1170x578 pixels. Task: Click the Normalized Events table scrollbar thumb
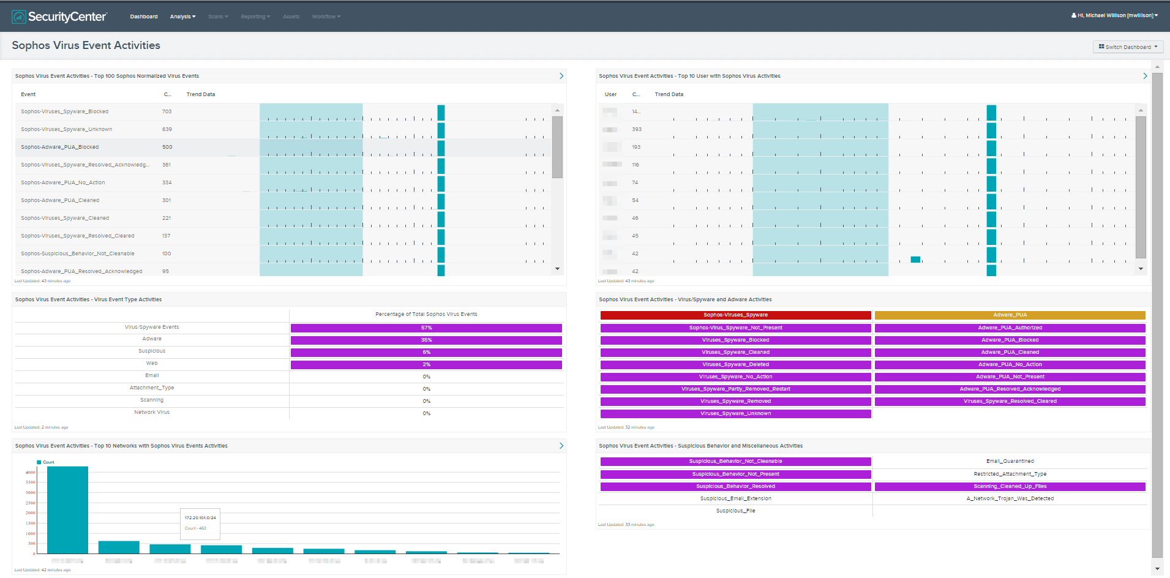click(x=557, y=147)
